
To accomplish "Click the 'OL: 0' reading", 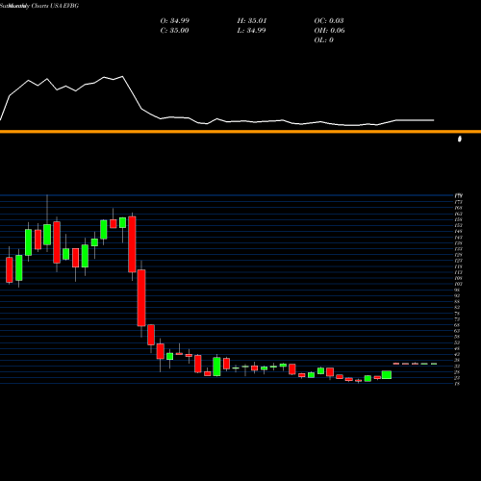I will pos(323,40).
